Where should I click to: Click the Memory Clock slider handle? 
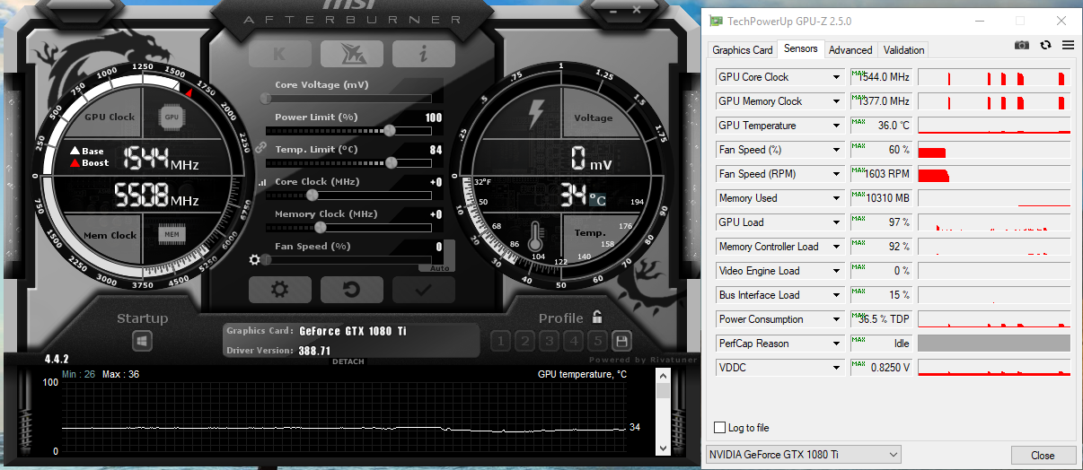tap(320, 227)
